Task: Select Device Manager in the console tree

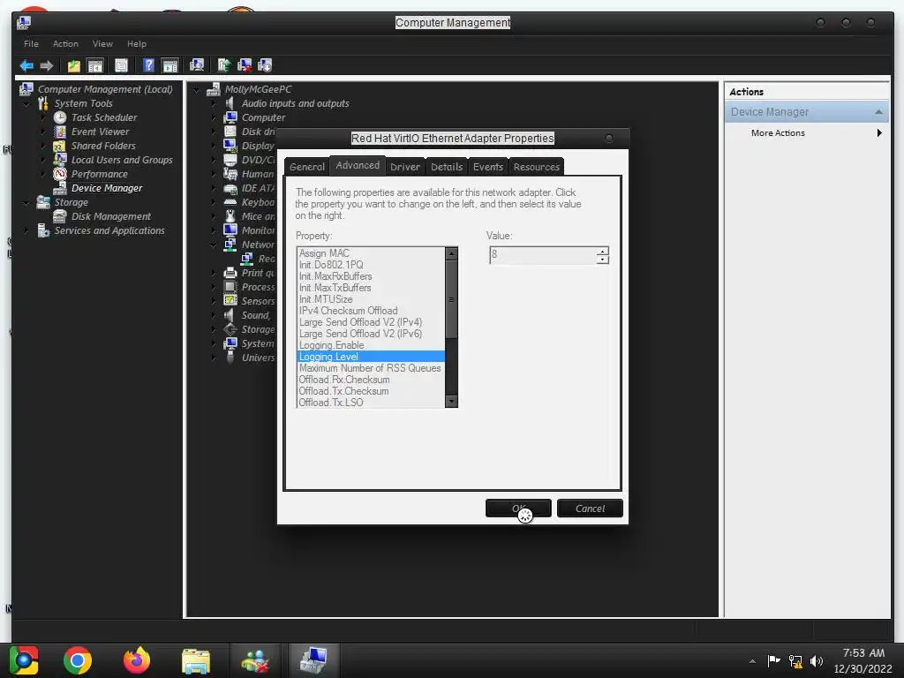Action: coord(107,188)
